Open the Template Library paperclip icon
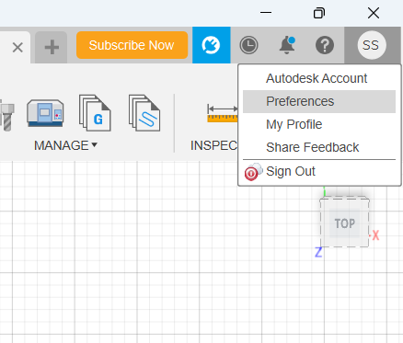403x343 pixels. pos(144,113)
